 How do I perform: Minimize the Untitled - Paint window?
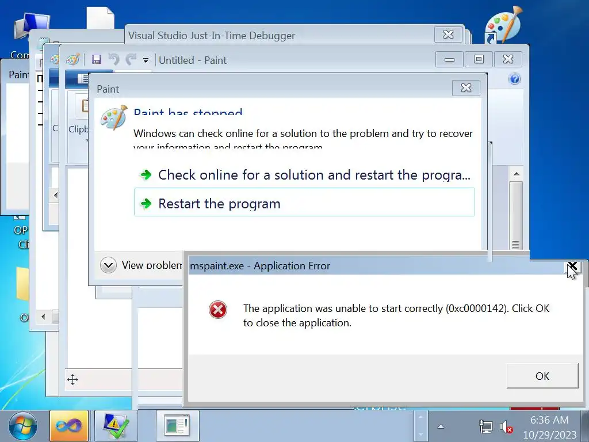click(449, 59)
